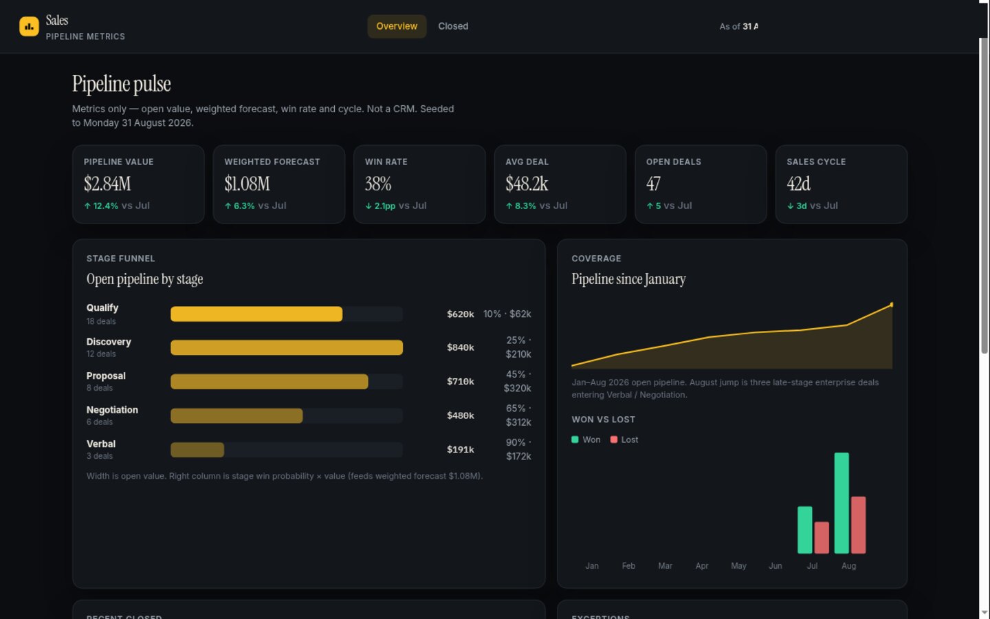Image resolution: width=990 pixels, height=619 pixels.
Task: Click the $191k Verbal value
Action: coord(461,449)
